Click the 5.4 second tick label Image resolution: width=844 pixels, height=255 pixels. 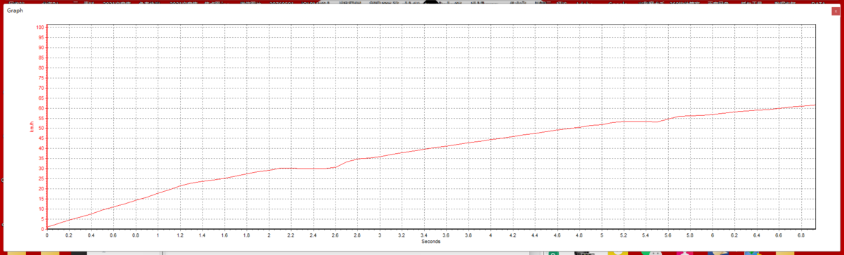(x=646, y=235)
